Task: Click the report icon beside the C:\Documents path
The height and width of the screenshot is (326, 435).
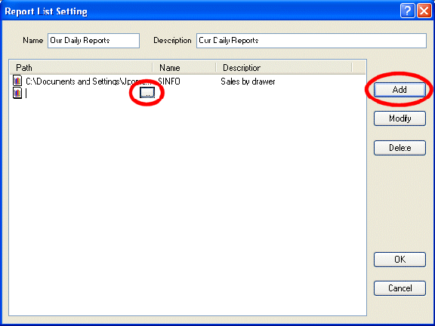Action: click(17, 81)
